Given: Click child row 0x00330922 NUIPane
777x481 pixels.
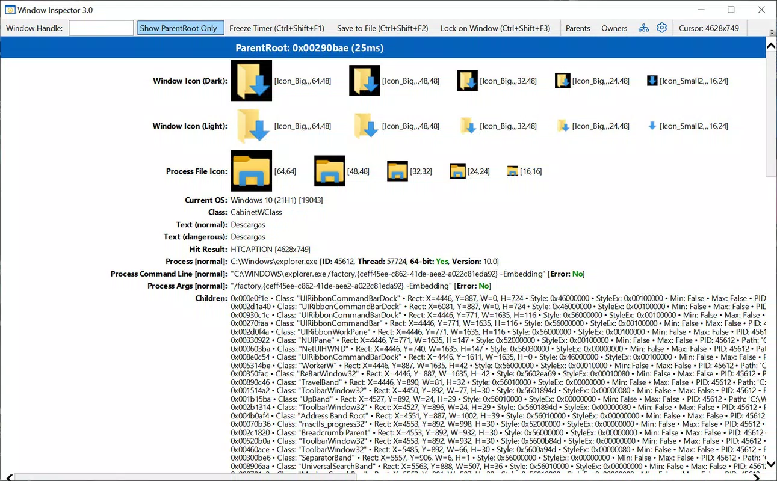Looking at the screenshot, I should click(x=498, y=340).
